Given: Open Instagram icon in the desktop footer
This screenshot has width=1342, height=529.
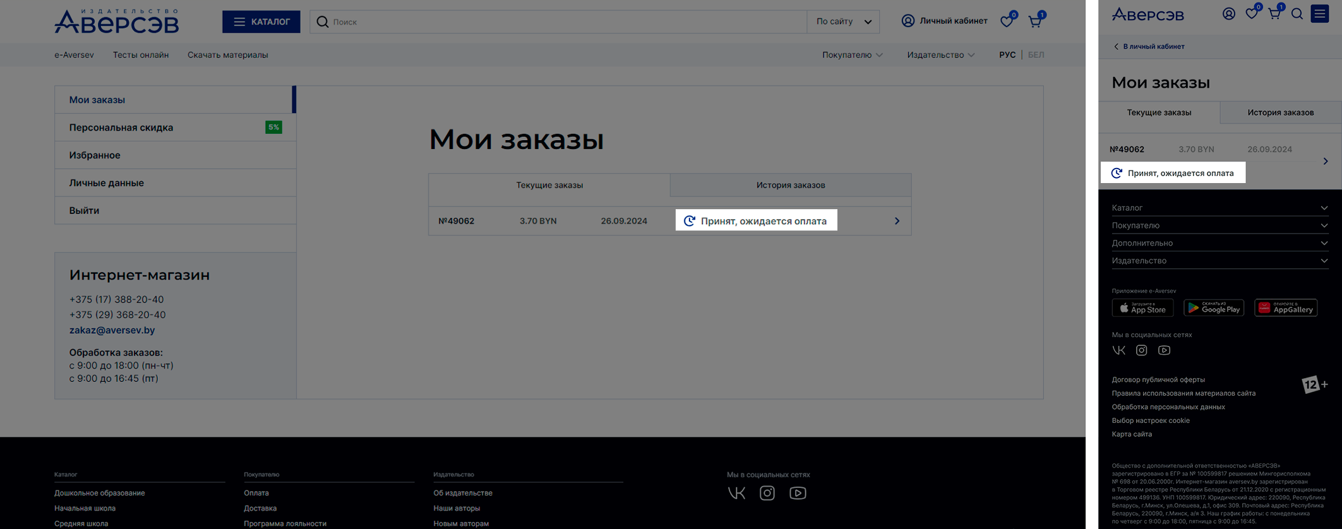Looking at the screenshot, I should coord(767,493).
